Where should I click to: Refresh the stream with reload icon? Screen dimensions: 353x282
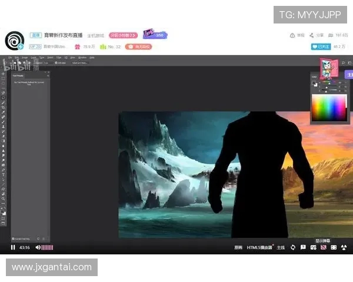pos(294,247)
